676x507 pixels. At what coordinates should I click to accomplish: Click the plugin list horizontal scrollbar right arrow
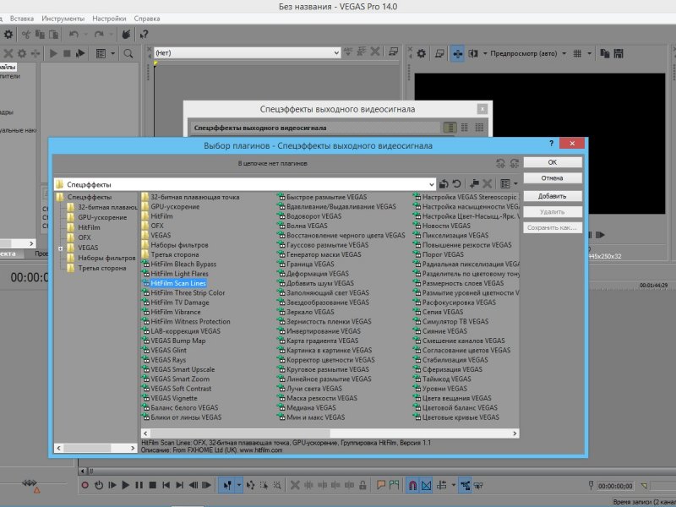[515, 433]
